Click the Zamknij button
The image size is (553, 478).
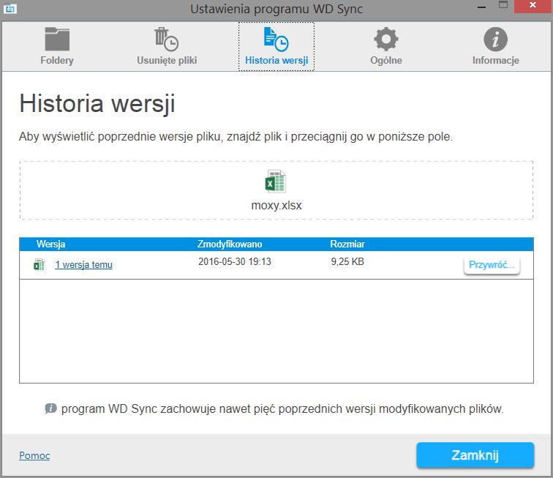click(x=475, y=455)
